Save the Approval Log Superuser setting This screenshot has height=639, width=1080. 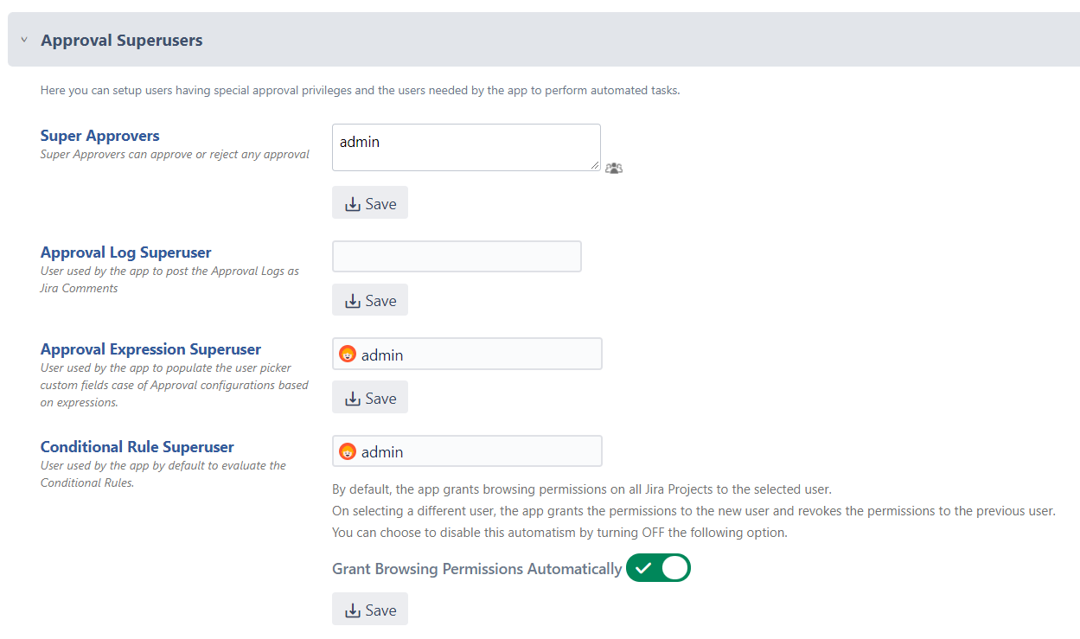[370, 300]
